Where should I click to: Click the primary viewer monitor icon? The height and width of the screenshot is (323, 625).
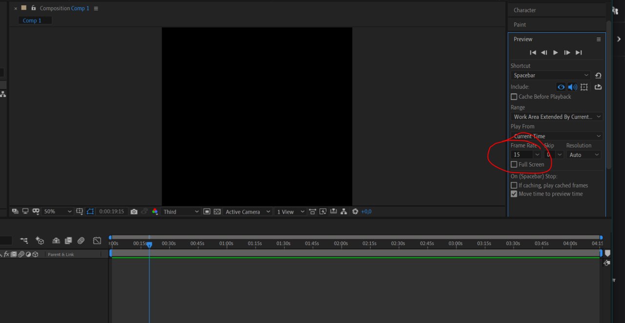coord(25,212)
